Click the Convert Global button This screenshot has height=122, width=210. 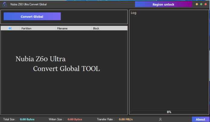coord(32,16)
